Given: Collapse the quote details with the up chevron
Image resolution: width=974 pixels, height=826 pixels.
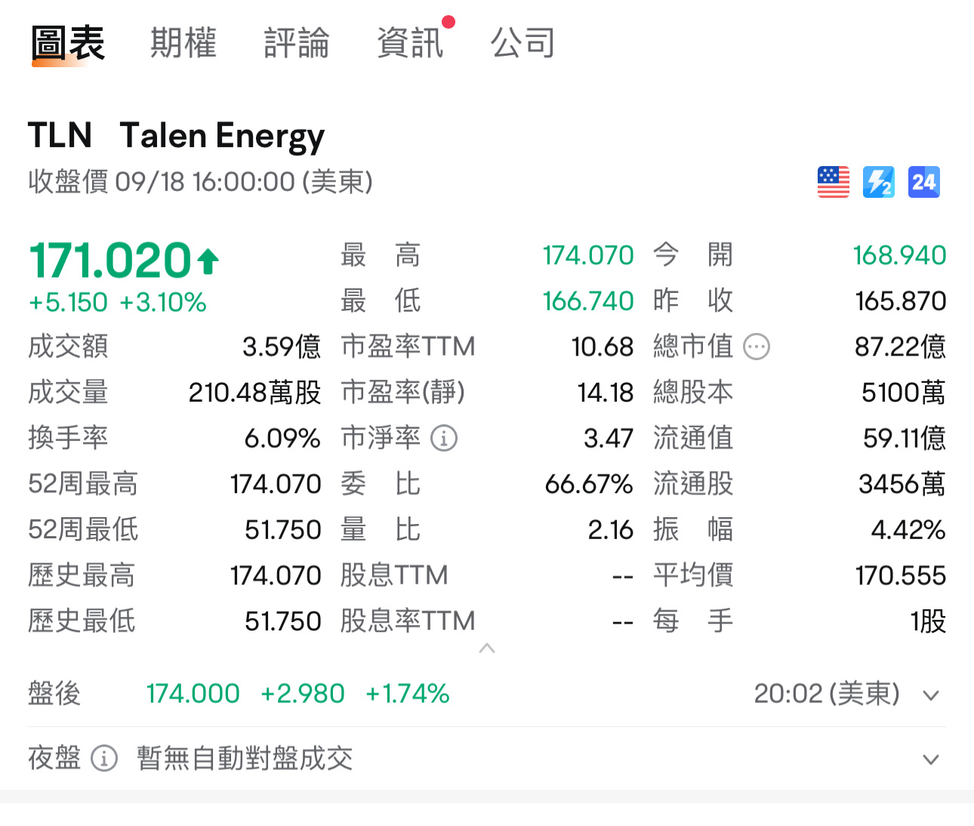Looking at the screenshot, I should (x=487, y=648).
